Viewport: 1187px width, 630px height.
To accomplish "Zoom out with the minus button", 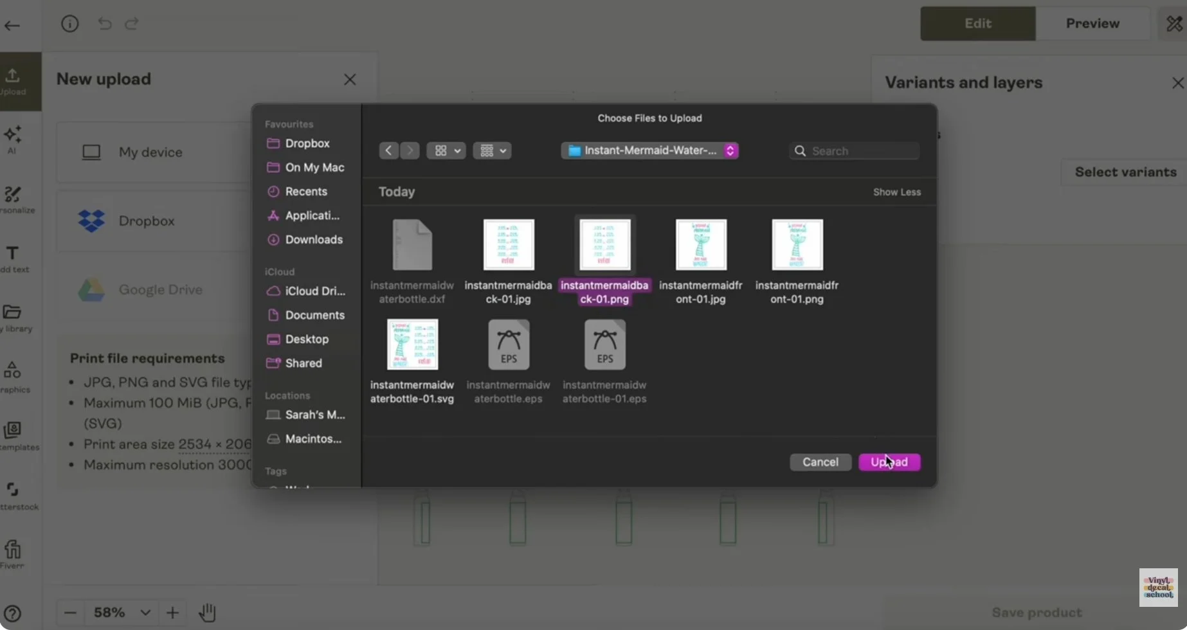I will point(70,613).
